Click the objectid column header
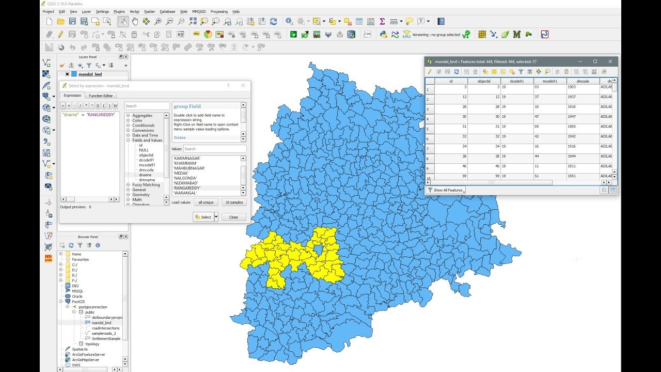 pos(484,81)
